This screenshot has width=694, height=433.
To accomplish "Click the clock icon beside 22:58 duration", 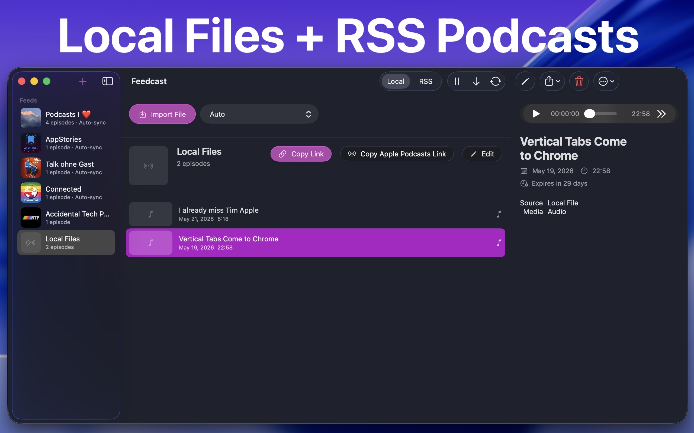I will pos(584,171).
